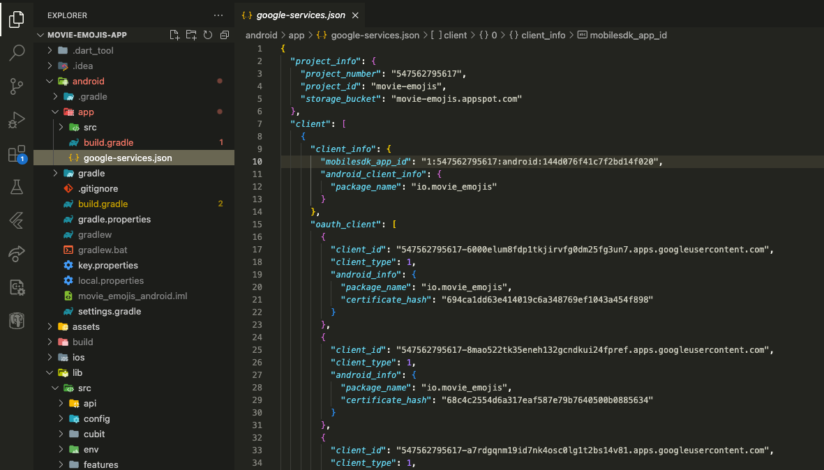Open Explorer's more actions ellipsis menu
The image size is (824, 470).
click(x=218, y=16)
